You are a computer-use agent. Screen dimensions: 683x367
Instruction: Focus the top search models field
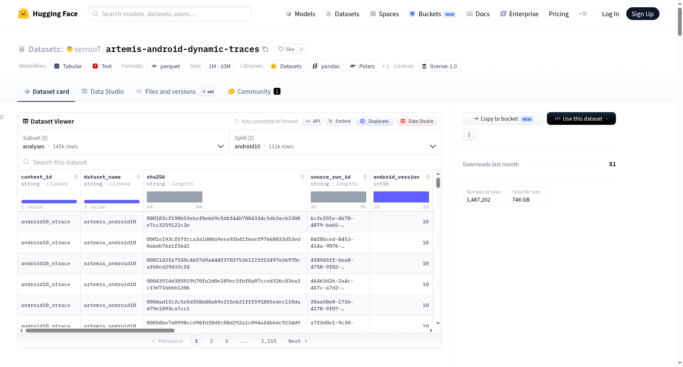pyautogui.click(x=170, y=14)
